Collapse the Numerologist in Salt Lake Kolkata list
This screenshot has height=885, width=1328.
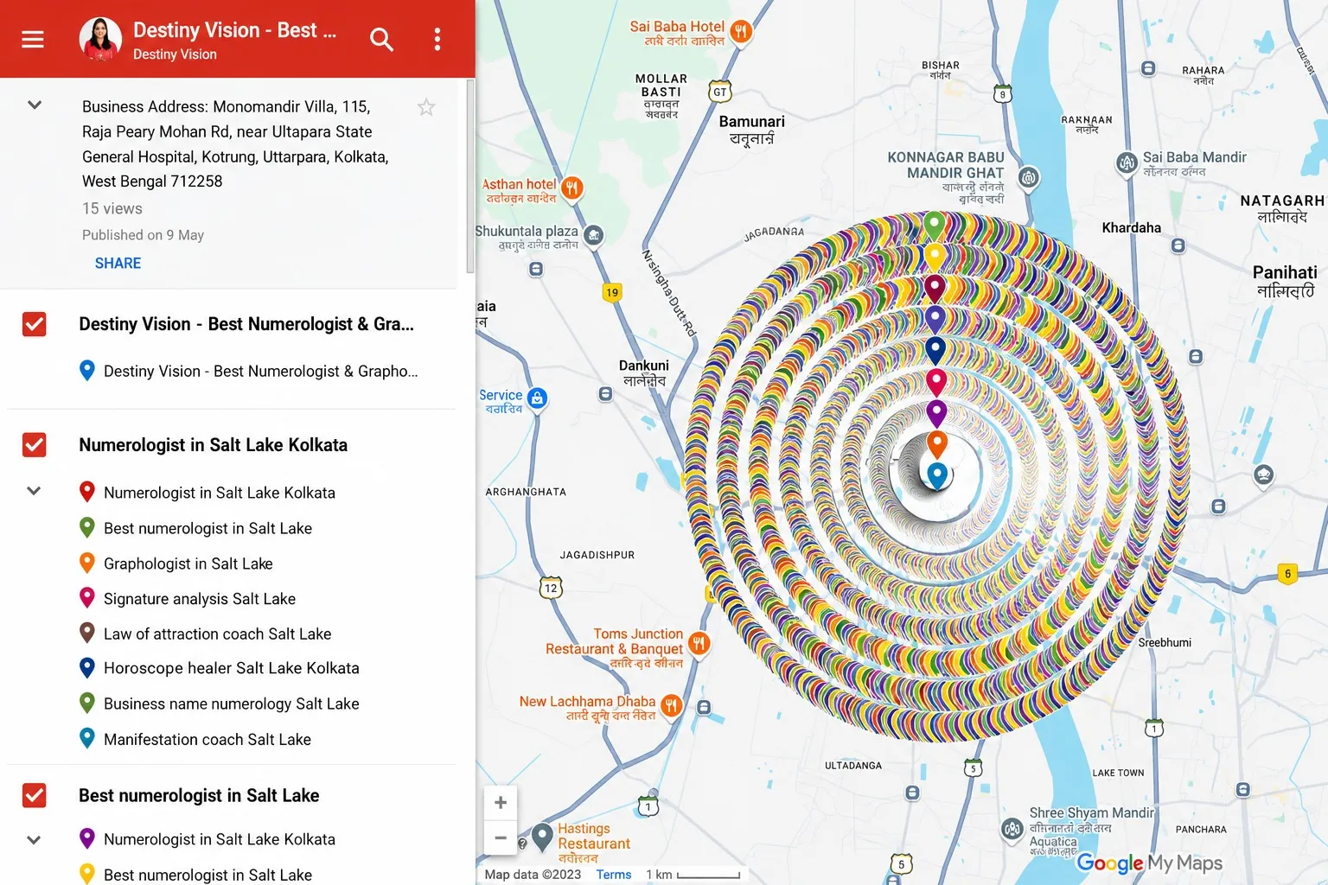click(34, 491)
